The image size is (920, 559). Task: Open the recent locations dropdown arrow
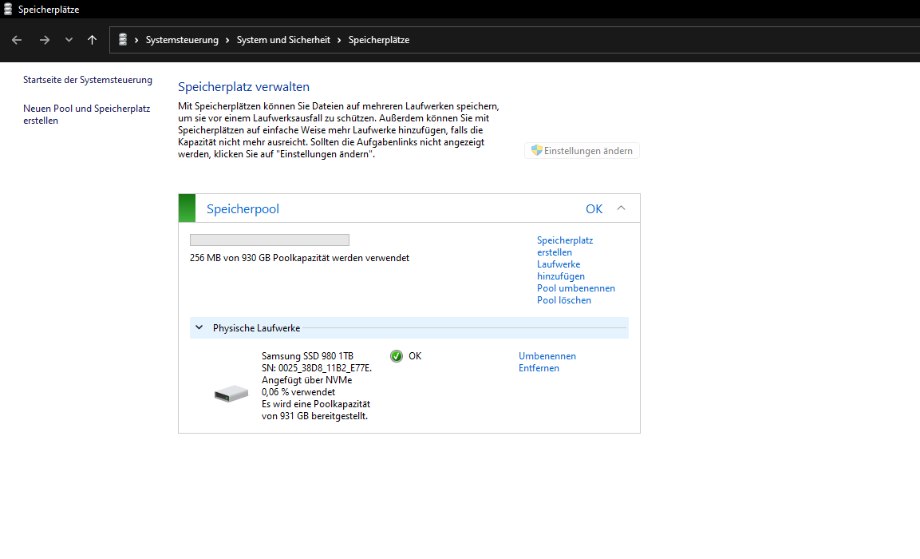pos(69,40)
